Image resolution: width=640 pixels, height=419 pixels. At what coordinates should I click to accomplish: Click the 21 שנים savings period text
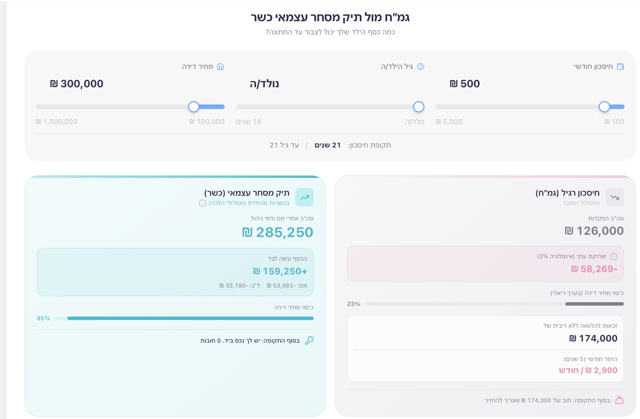tap(327, 145)
